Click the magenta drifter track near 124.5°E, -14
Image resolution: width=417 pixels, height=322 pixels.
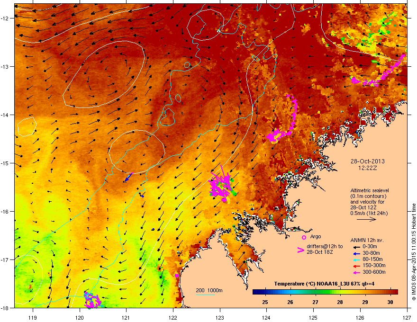[x=282, y=119]
